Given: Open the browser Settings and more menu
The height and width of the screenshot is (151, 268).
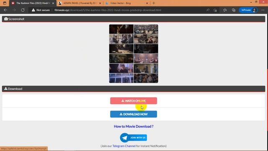Looking at the screenshot, I should tap(263, 10).
